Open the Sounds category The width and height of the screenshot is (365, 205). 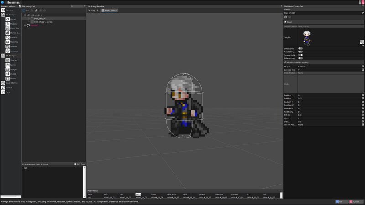click(x=7, y=87)
